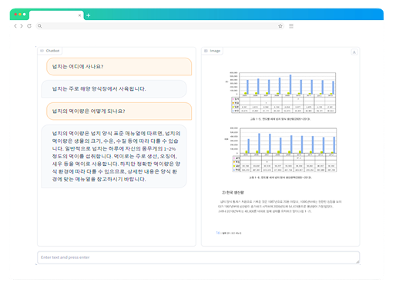Click the short answer about 해양 양식장
The height and width of the screenshot is (292, 396).
pos(114,89)
